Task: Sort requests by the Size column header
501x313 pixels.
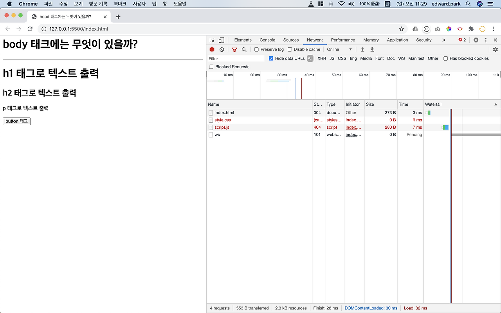Action: point(380,104)
